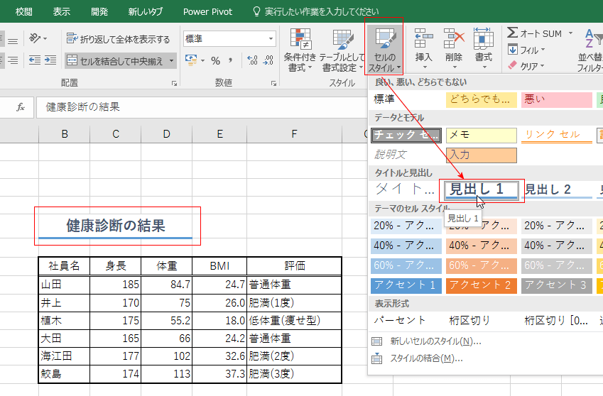Toggle Wrap Text (折り返して全体を表示する)

118,39
